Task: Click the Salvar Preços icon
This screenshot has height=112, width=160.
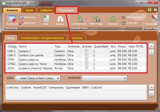Action: coord(96,18)
